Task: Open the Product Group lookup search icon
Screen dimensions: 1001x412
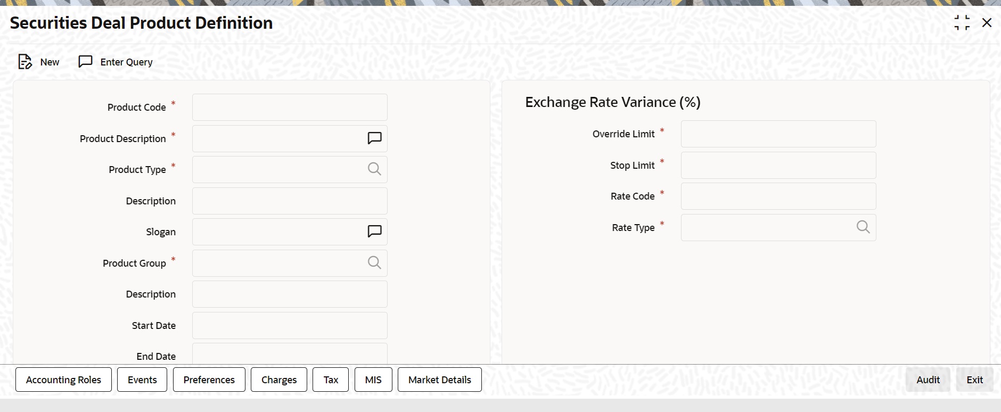Action: pos(375,263)
